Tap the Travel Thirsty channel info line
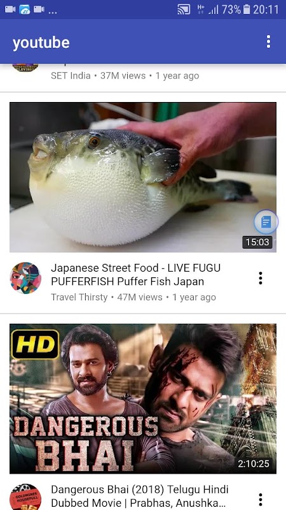 (x=133, y=297)
